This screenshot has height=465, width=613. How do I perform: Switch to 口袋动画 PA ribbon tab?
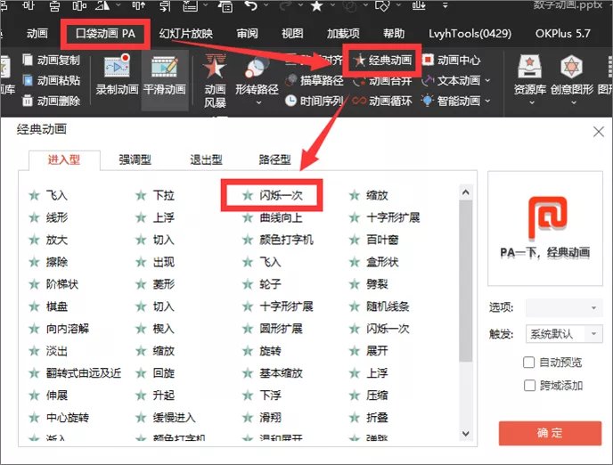pyautogui.click(x=105, y=34)
